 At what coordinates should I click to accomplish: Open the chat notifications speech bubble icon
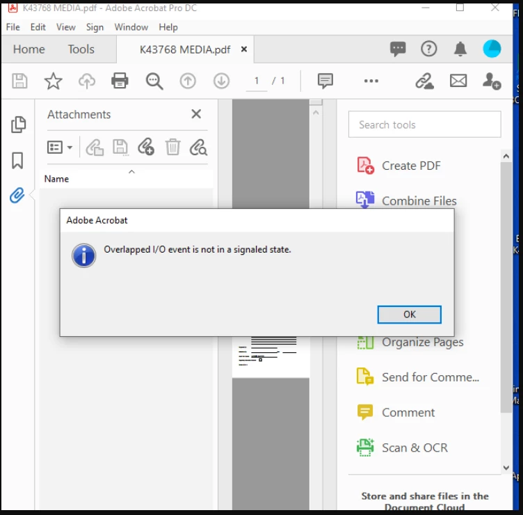click(x=398, y=49)
